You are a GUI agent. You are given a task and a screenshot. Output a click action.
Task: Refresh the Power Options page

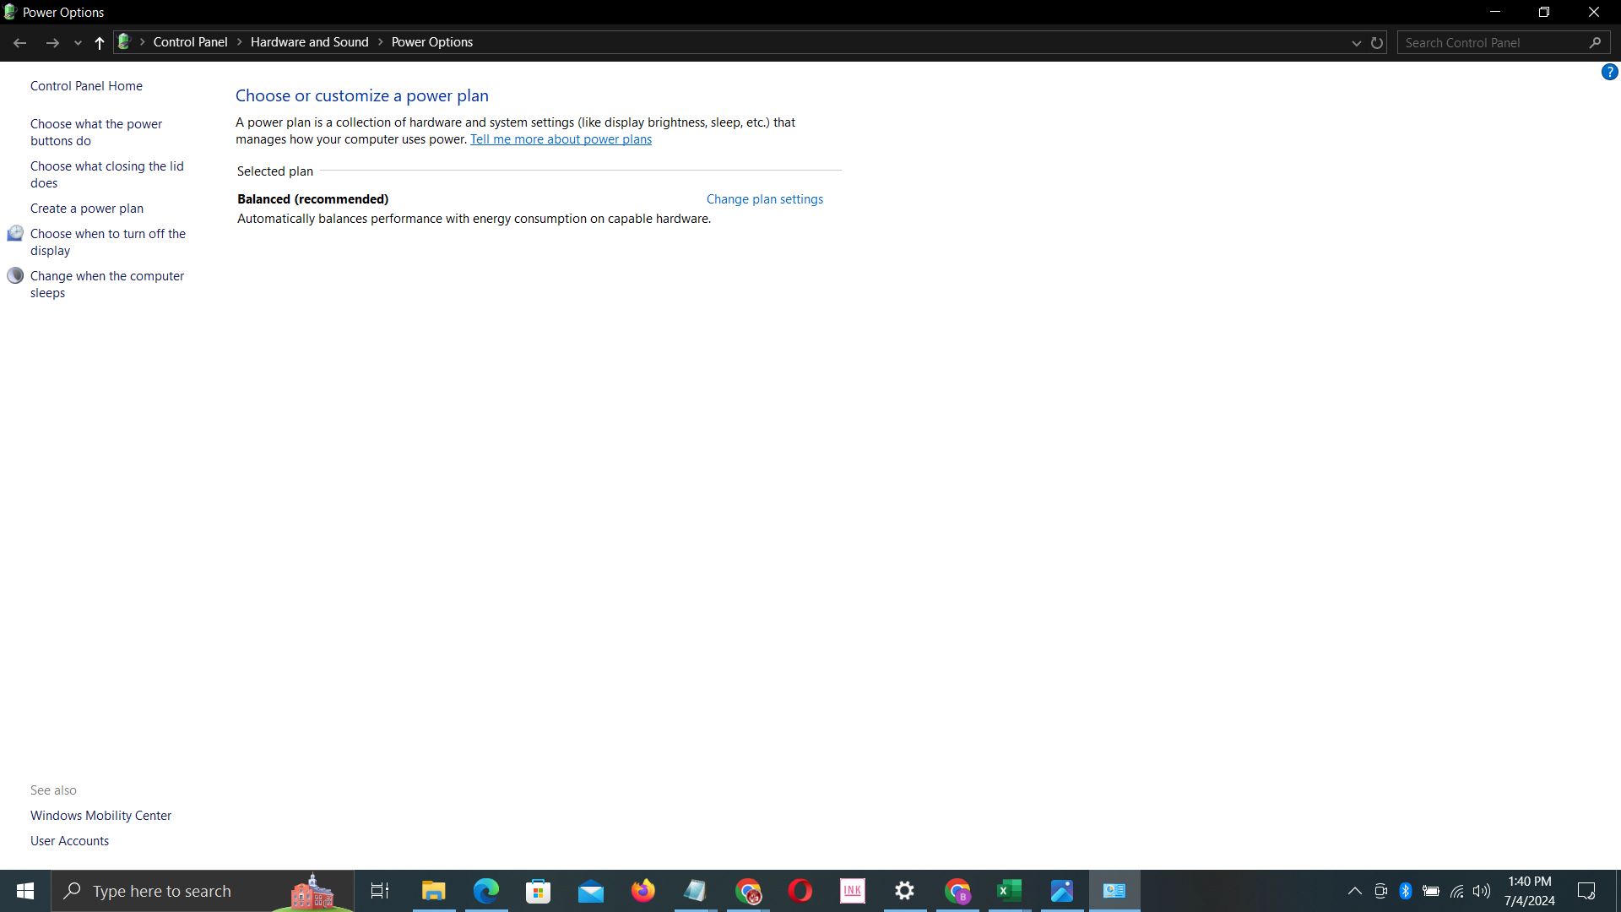(1377, 43)
